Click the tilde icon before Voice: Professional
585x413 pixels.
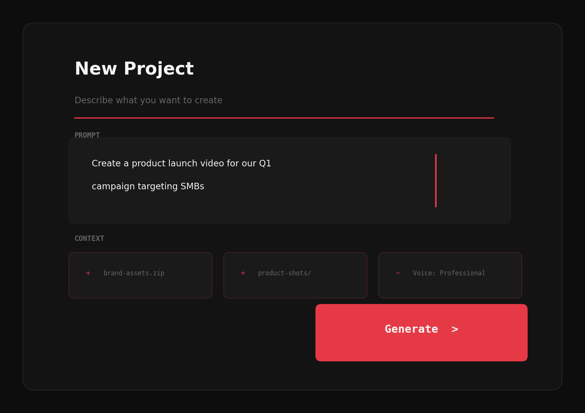click(398, 273)
